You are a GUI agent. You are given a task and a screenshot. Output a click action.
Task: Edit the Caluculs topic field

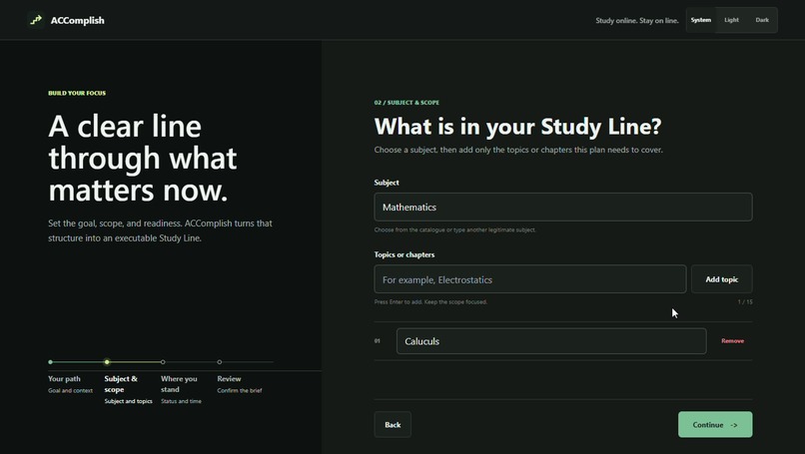[551, 341]
